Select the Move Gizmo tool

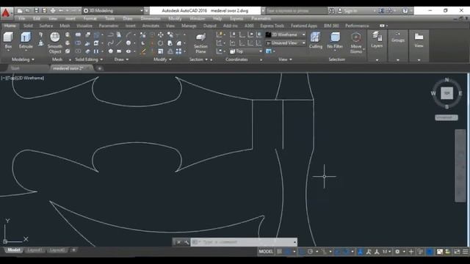[x=356, y=43]
